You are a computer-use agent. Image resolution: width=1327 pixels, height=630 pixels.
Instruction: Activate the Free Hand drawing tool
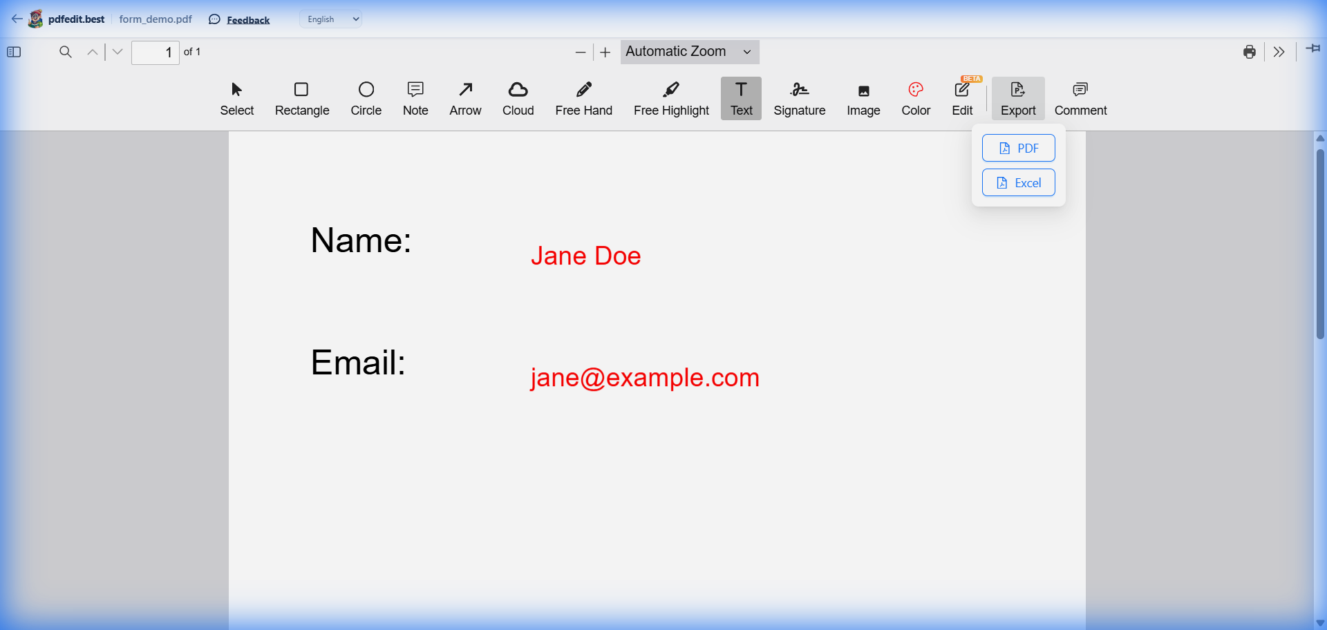click(584, 98)
